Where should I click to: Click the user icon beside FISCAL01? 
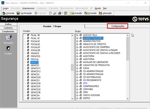coord(28,41)
